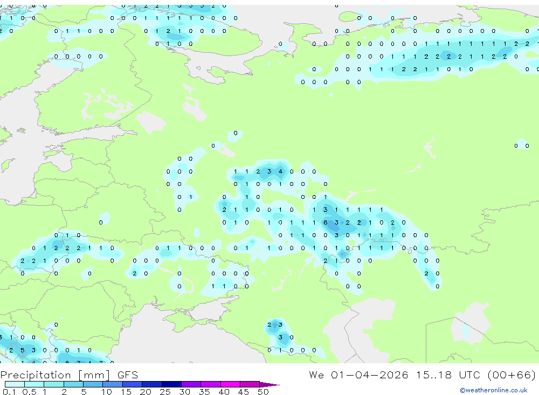This screenshot has width=539, height=395.
Task: Select the 5–10 mm legend color swatch
Action: [x=93, y=384]
